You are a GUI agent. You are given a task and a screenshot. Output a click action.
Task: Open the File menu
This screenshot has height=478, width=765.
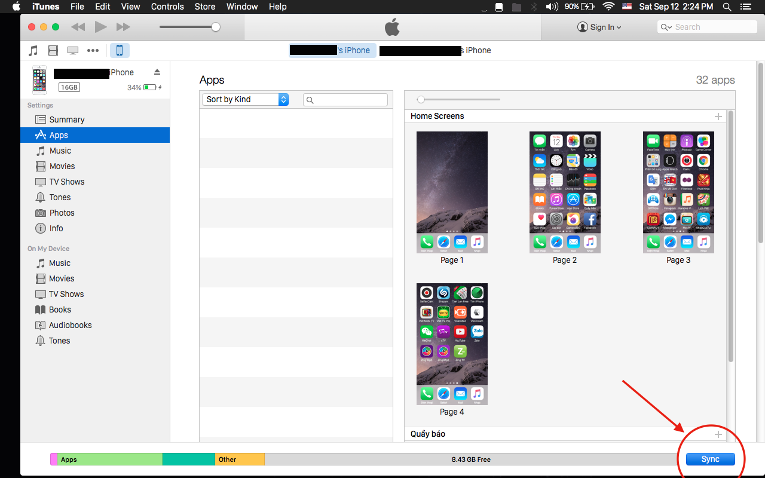[77, 7]
